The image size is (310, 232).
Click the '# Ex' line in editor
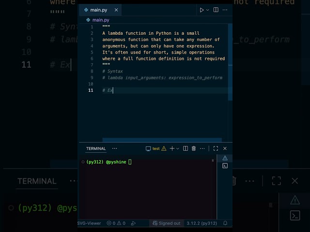tap(108, 90)
